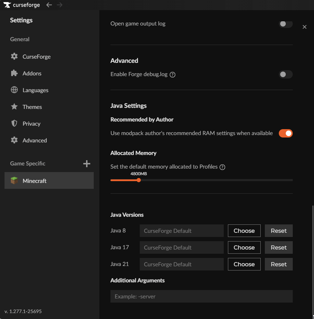Click the Recommended by Author heading
Viewport: 314px width, 319px height.
142,120
